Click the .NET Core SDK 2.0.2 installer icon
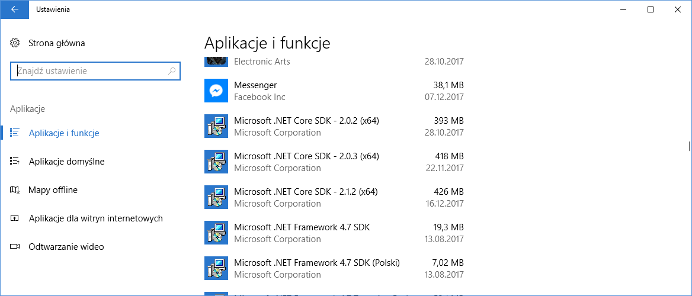The image size is (692, 296). (x=216, y=126)
